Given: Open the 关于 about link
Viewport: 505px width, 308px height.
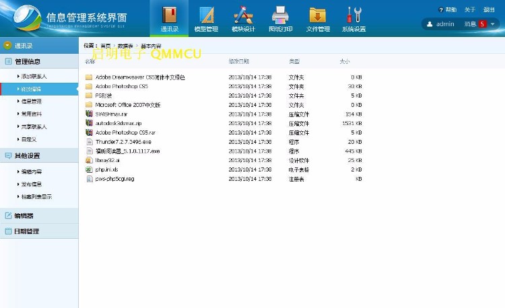Looking at the screenshot, I should [x=470, y=9].
